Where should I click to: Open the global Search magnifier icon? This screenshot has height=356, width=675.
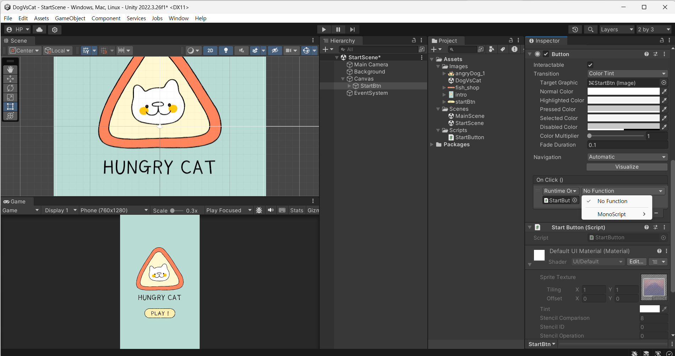(x=590, y=29)
